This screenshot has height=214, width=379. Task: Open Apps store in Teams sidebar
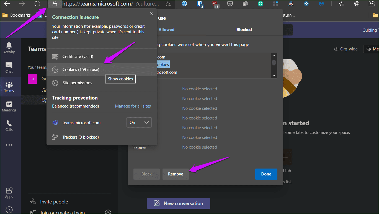click(x=9, y=193)
